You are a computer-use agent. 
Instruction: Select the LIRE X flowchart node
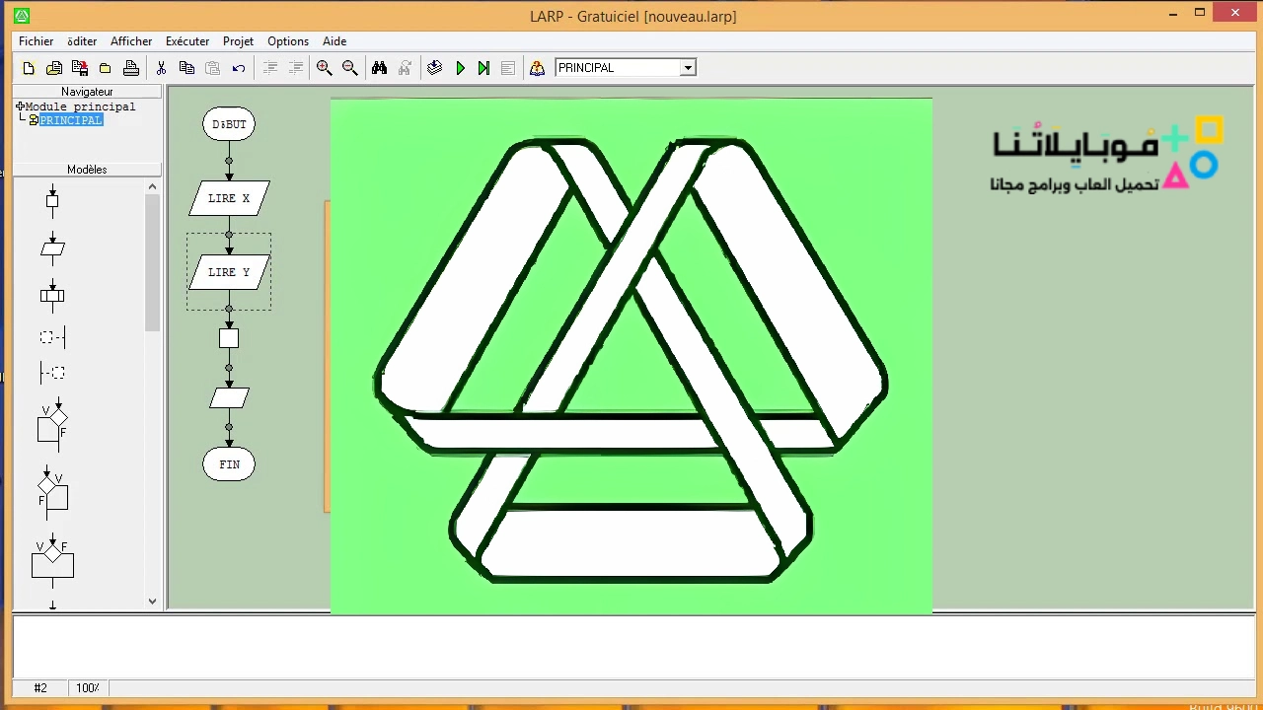229,198
